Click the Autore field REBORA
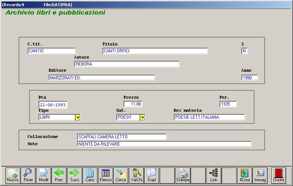Screen dimensions: 293x186 tap(127, 64)
